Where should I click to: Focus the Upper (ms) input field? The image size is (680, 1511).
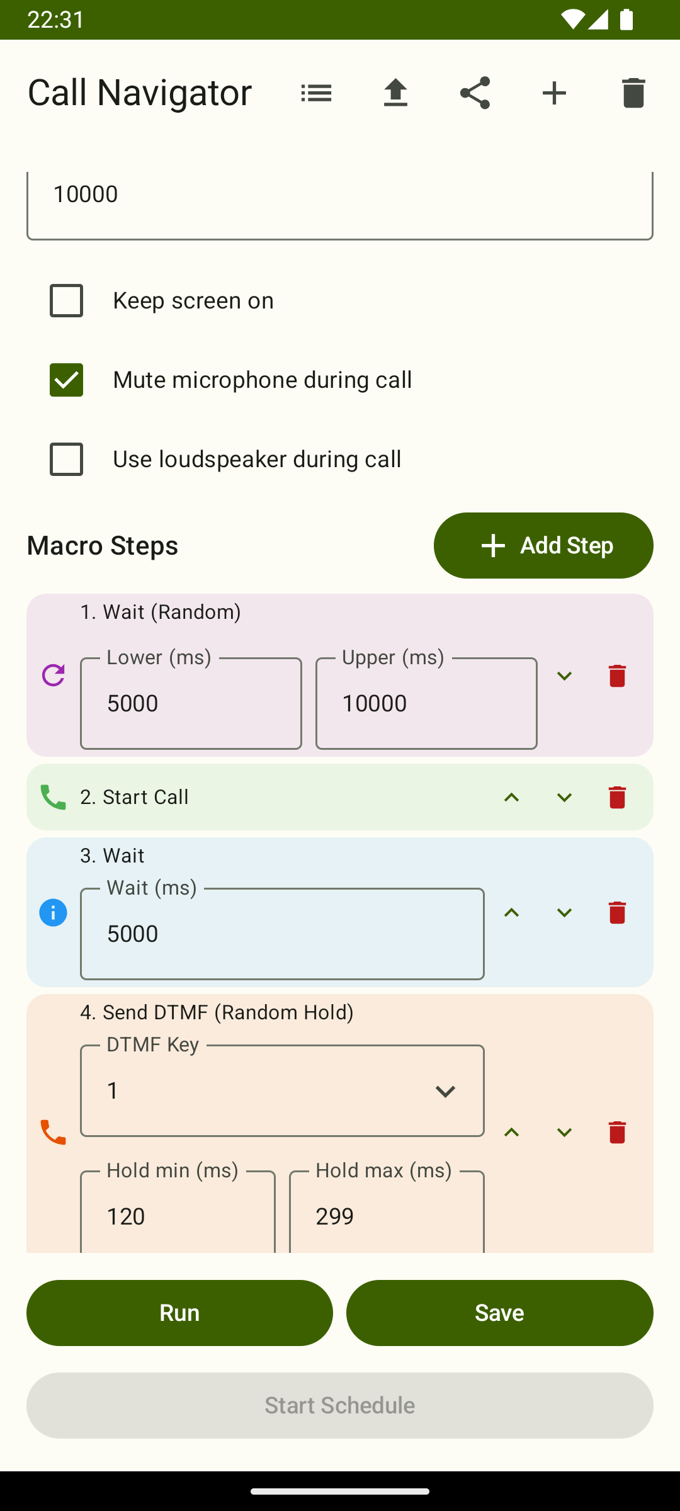[426, 703]
